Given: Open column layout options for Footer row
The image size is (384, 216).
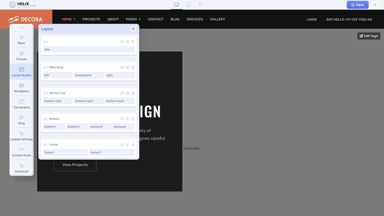Looking at the screenshot, I should tap(122, 145).
